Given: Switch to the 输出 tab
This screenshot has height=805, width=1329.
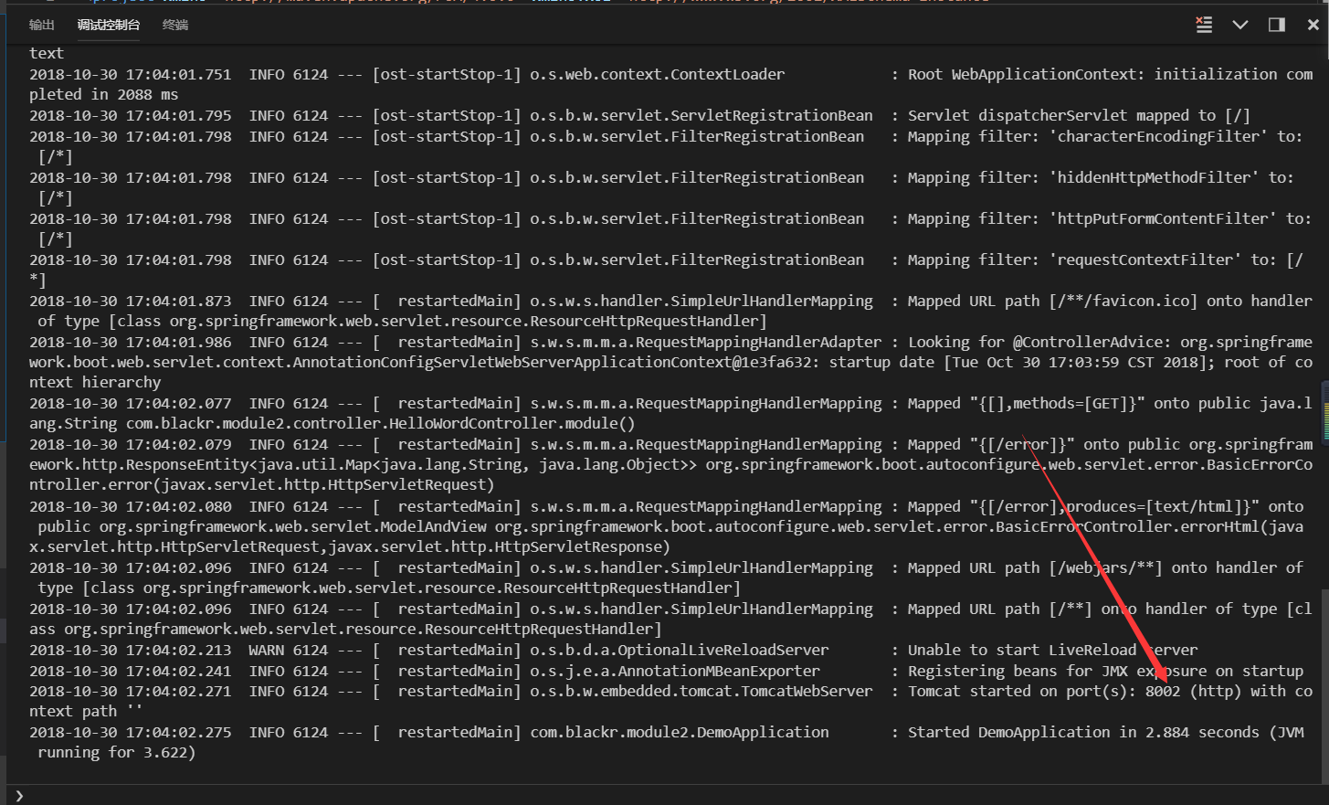Looking at the screenshot, I should click(41, 25).
